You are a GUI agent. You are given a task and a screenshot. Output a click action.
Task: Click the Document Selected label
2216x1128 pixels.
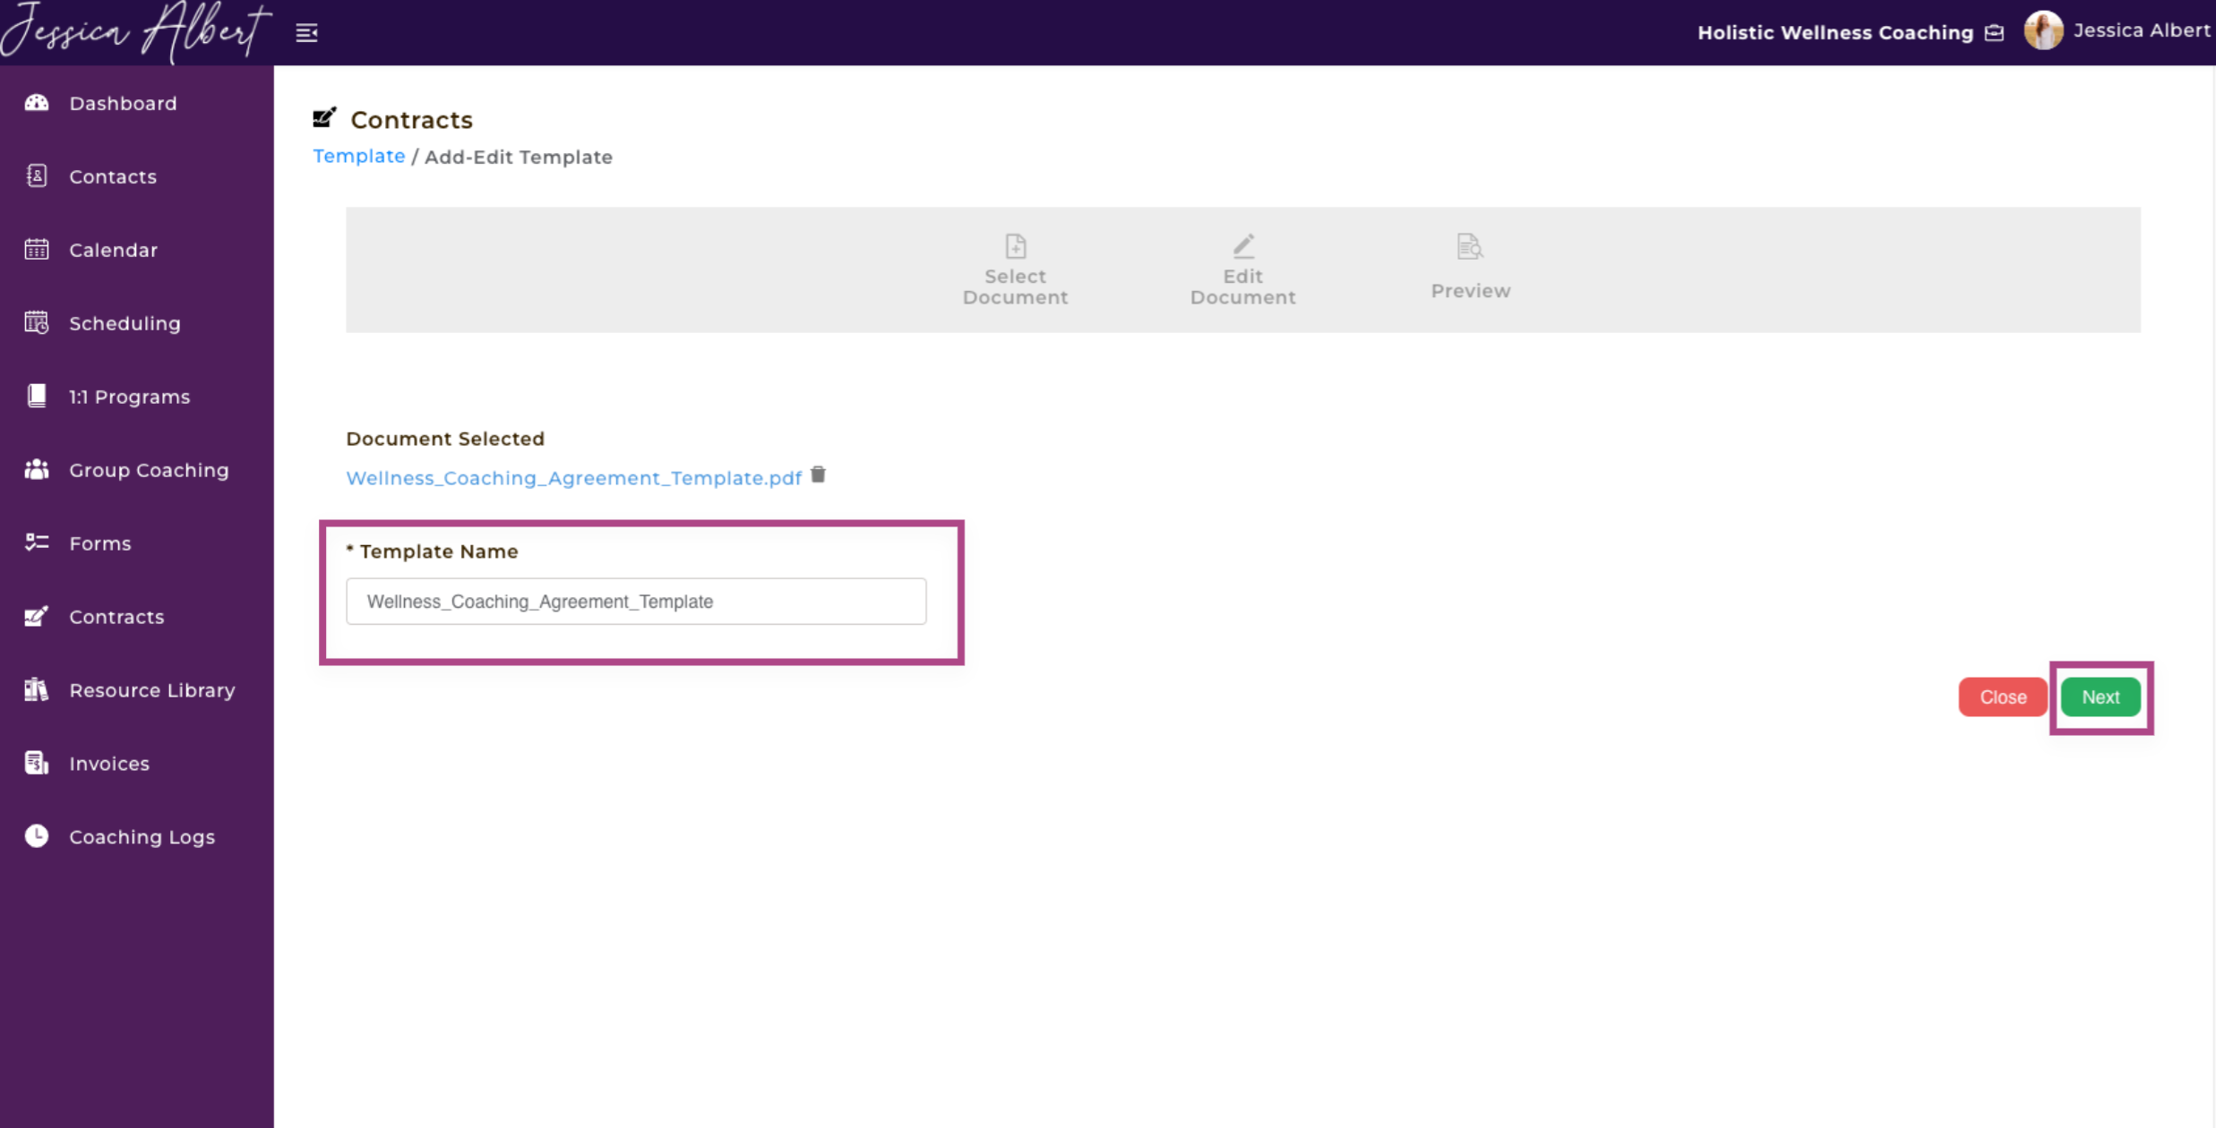click(x=445, y=439)
